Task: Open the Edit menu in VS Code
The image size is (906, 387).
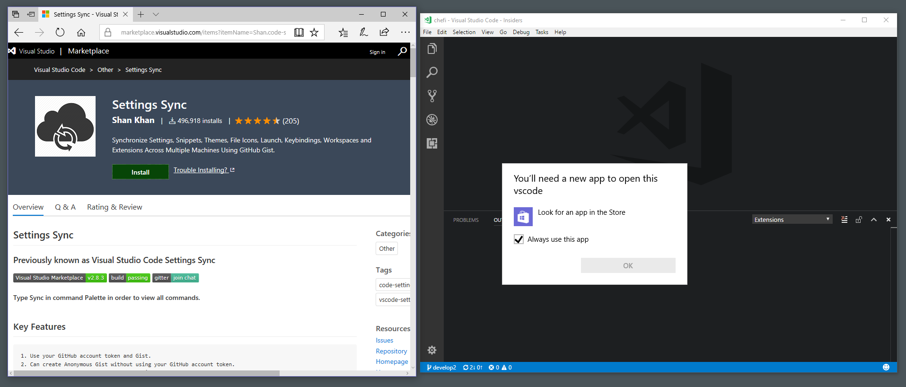Action: (442, 32)
